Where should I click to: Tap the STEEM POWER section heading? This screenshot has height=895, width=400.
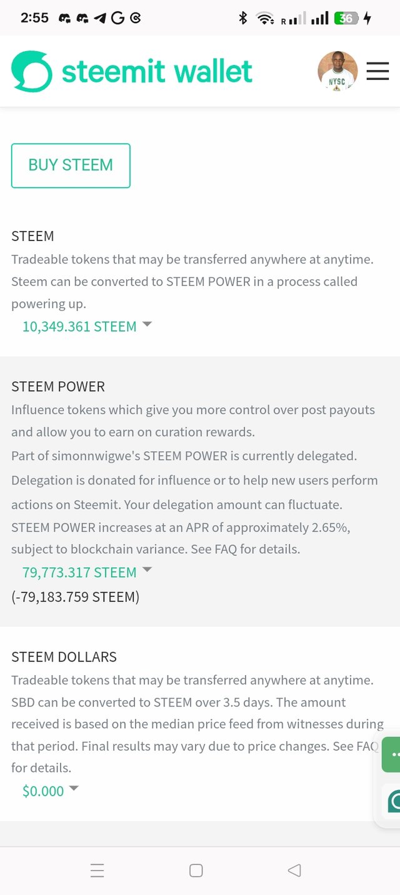pos(58,387)
